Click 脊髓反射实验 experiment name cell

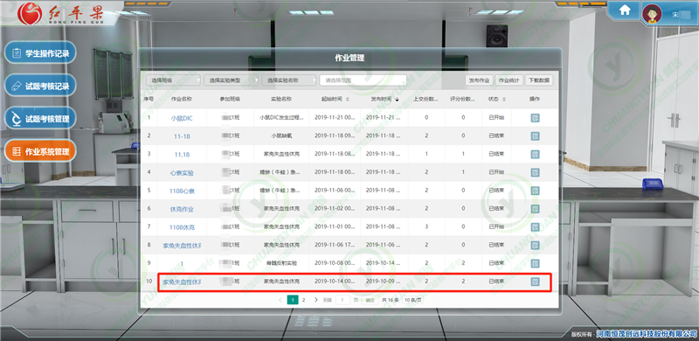click(x=281, y=263)
